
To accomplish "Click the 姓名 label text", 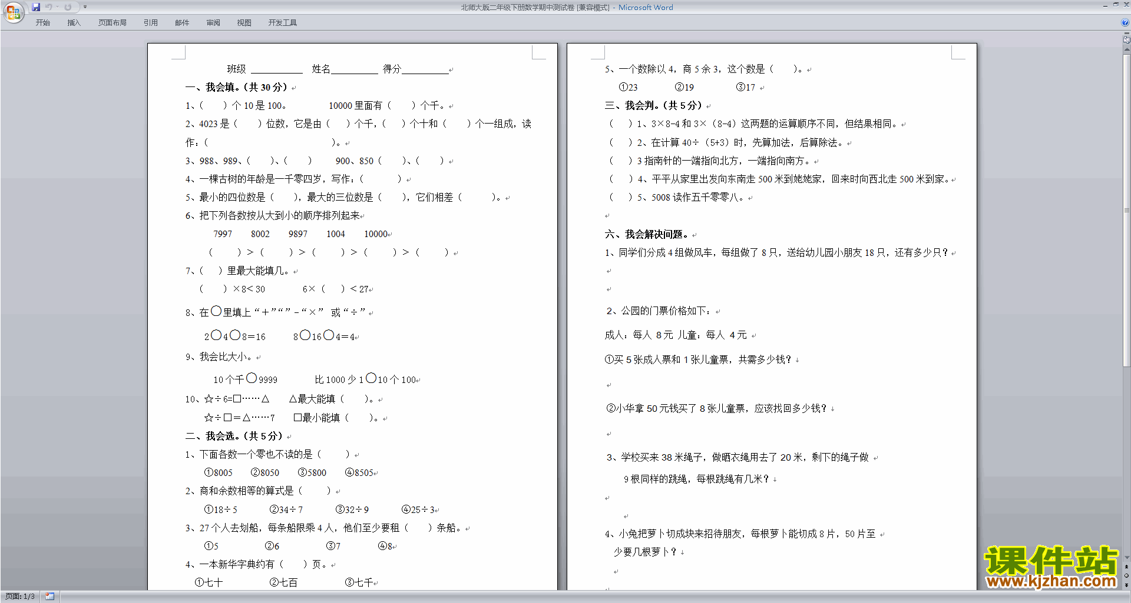I will point(321,69).
